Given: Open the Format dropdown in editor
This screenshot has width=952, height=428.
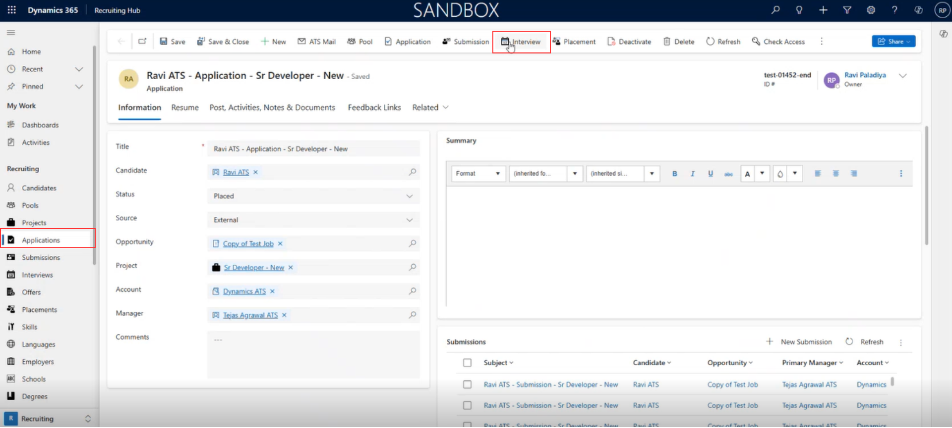Looking at the screenshot, I should pos(478,174).
